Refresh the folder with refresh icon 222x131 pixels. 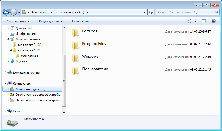point(151,12)
